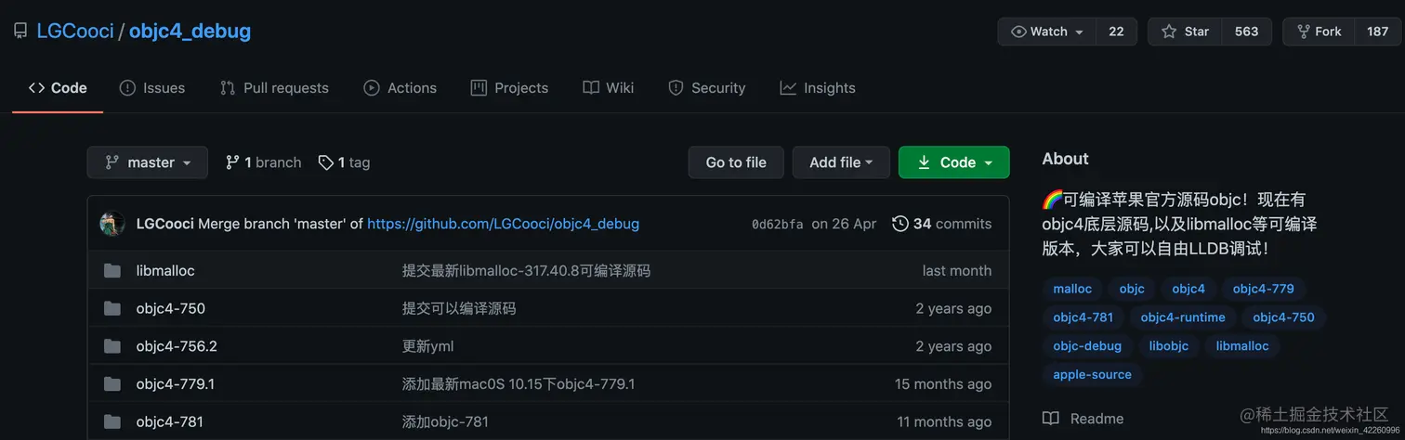The image size is (1405, 440).
Task: Star the repository
Action: [1184, 32]
